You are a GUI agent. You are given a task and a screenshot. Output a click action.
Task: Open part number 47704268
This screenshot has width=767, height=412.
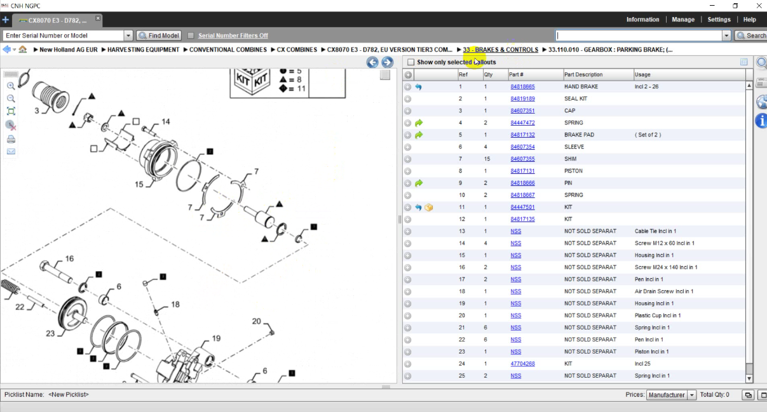[522, 364]
